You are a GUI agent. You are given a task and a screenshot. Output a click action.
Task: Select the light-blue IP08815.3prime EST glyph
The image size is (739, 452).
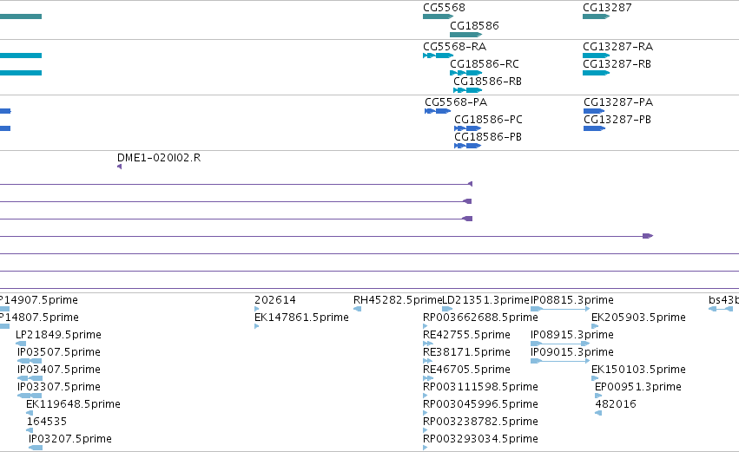pyautogui.click(x=560, y=309)
